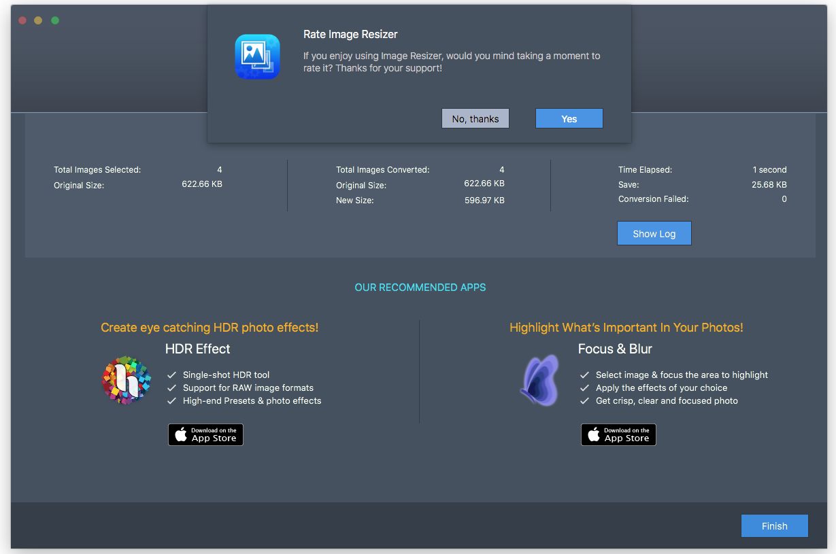Image resolution: width=836 pixels, height=554 pixels.
Task: Close the window with the red button
Action: point(22,20)
